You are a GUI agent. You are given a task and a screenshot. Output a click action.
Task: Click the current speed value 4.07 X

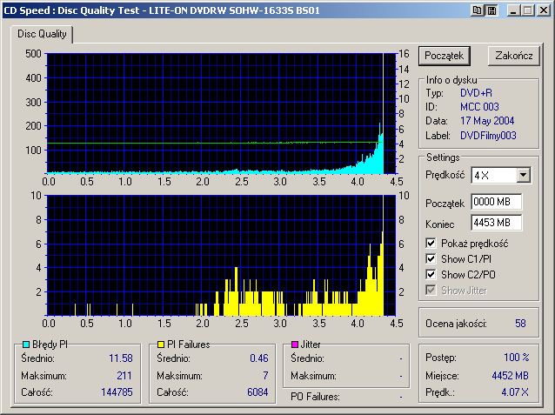[515, 392]
